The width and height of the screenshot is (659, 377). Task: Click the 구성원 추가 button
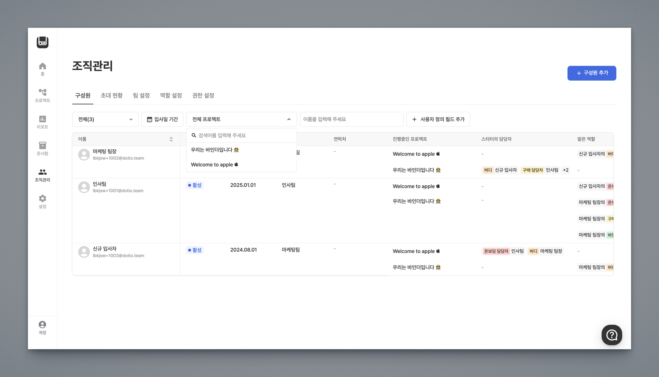591,73
